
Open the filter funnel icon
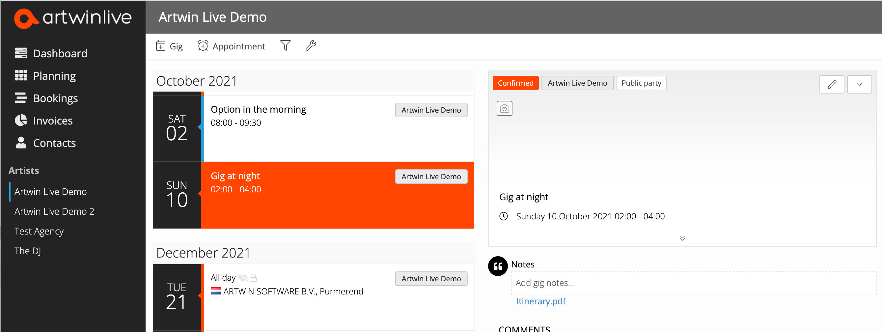(x=285, y=45)
